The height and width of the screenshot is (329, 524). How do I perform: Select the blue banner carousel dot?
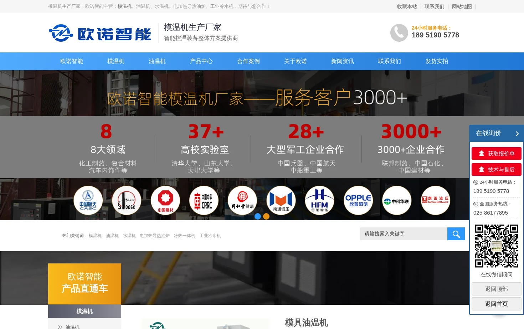pos(258,216)
